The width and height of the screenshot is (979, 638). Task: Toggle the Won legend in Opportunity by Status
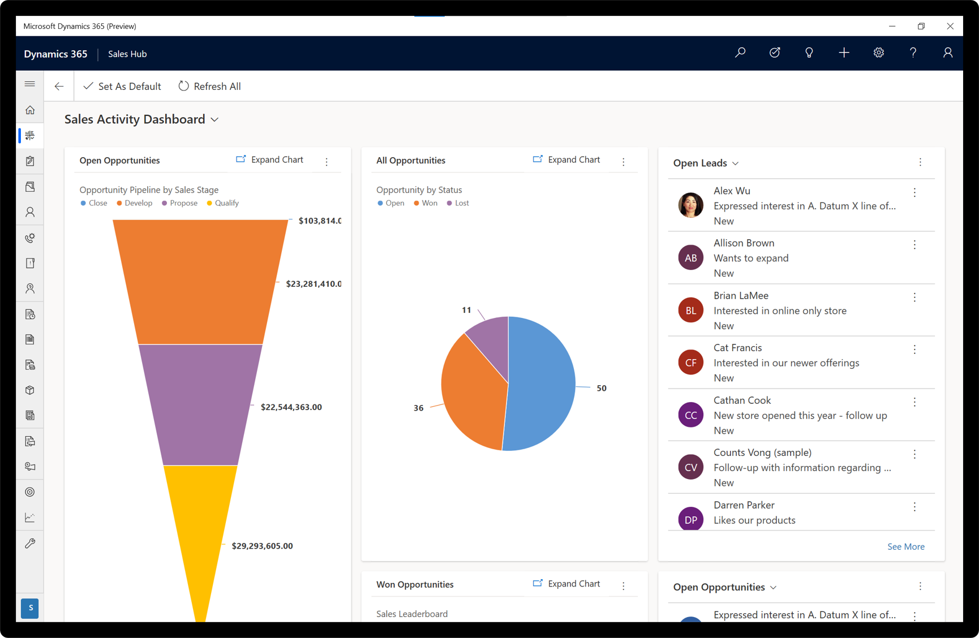(x=426, y=202)
